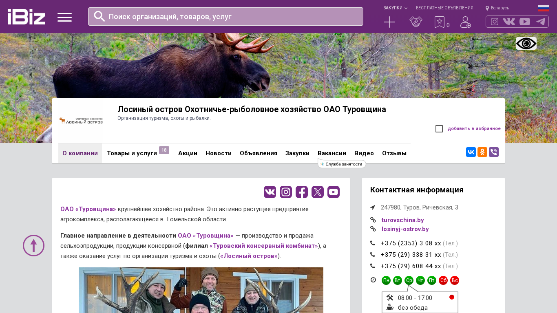Select Sunday (Вс) working hours
The image size is (557, 313).
(x=455, y=280)
